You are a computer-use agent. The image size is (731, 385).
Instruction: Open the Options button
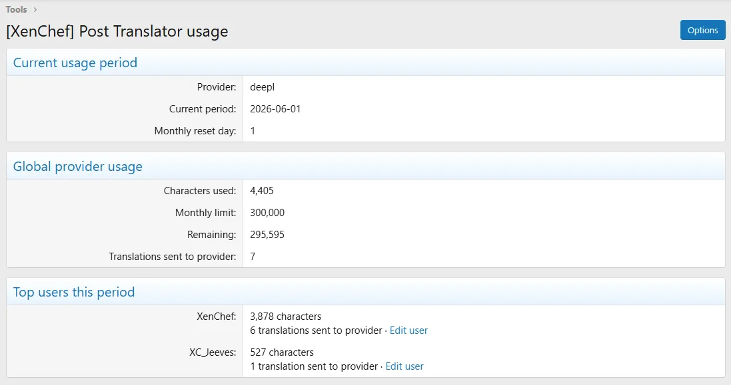(x=702, y=30)
